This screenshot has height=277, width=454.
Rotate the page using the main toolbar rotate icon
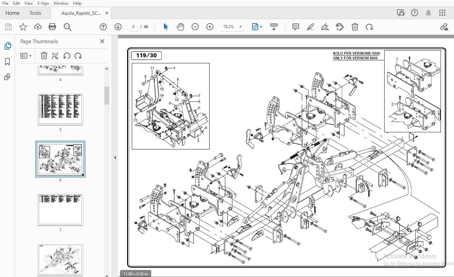(x=370, y=27)
